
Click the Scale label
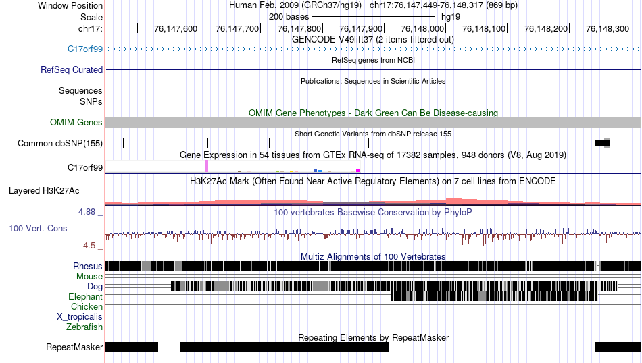(x=91, y=17)
